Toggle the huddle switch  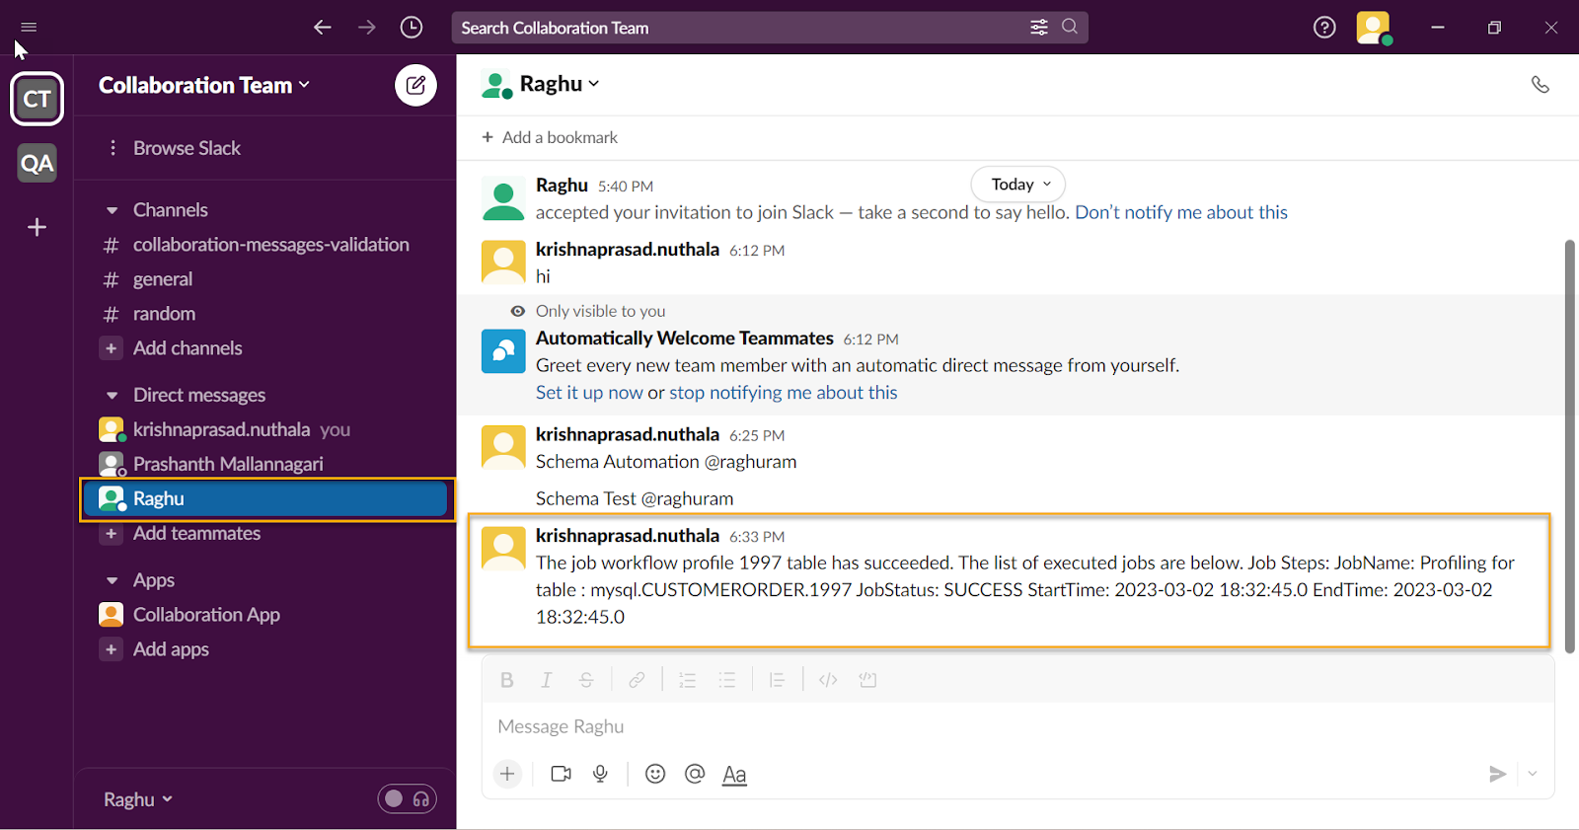[x=407, y=799]
